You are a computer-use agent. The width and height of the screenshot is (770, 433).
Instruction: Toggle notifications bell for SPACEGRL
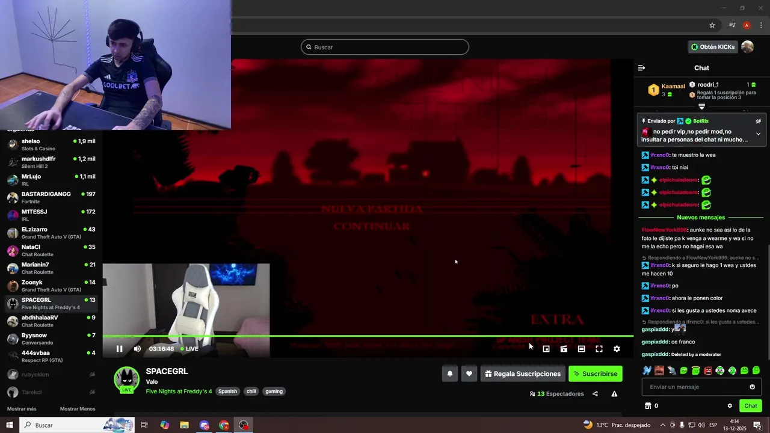tap(449, 373)
